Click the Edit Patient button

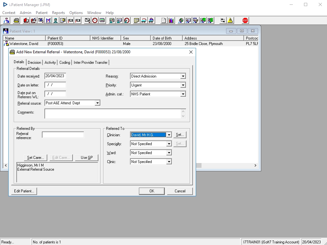pos(24,191)
